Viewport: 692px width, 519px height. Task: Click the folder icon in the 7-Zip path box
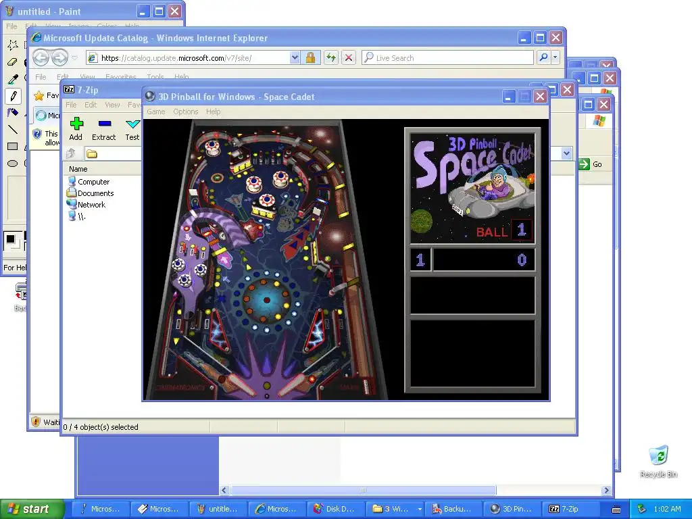coord(92,153)
